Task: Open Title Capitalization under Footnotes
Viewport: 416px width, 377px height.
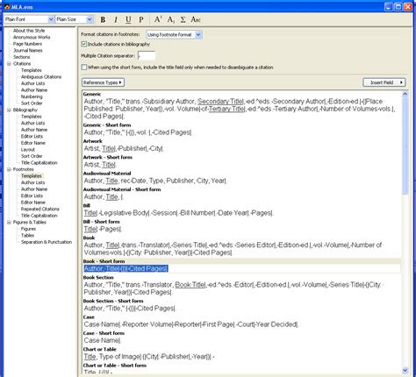Action: pos(39,216)
